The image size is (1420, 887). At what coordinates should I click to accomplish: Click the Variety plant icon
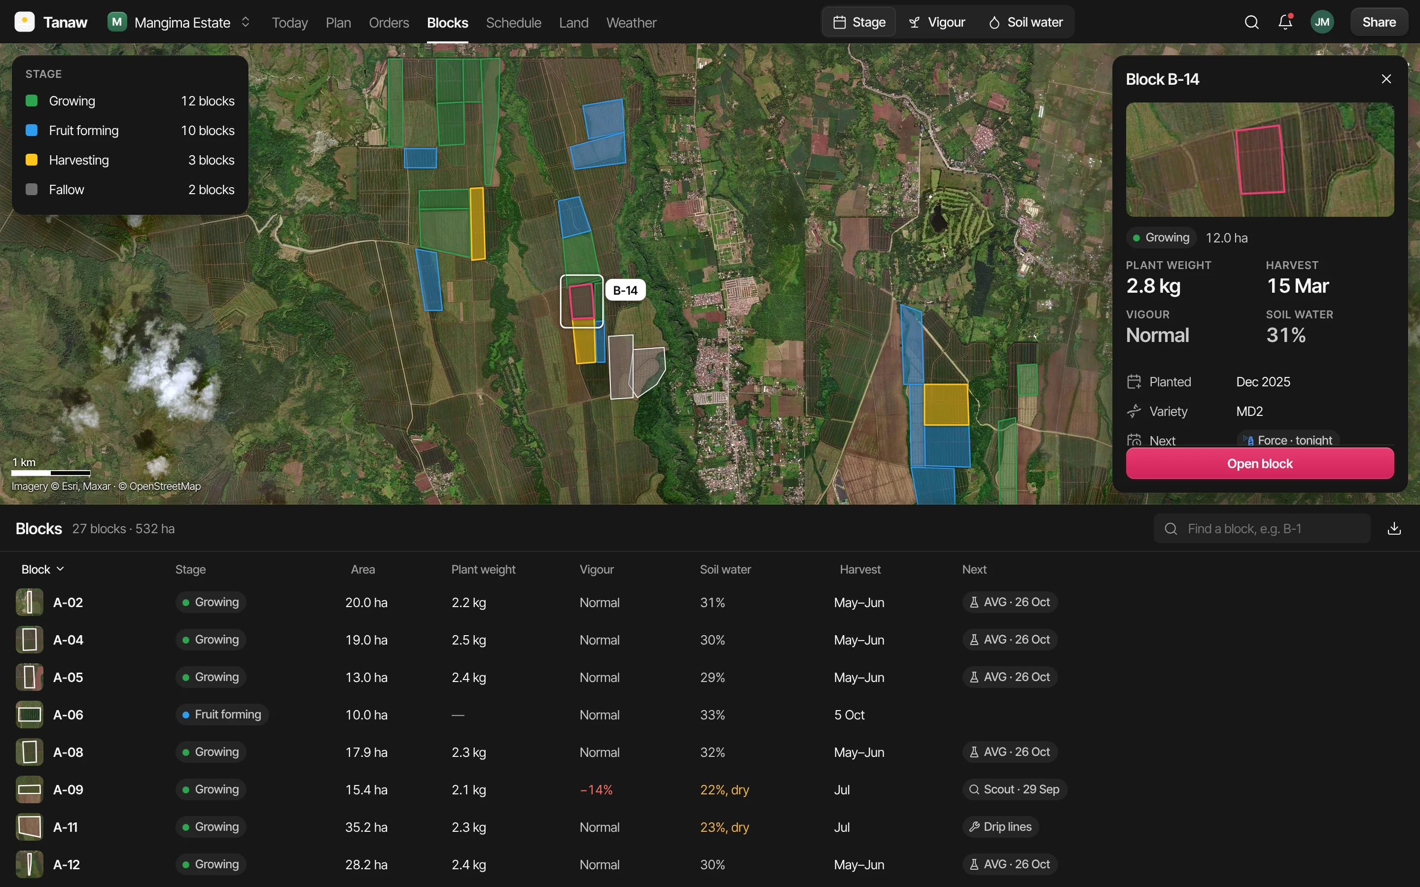click(x=1134, y=411)
